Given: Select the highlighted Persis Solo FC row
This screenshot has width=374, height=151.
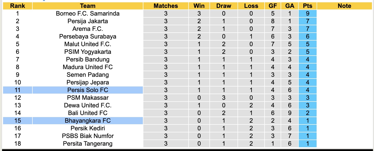Looking at the screenshot, I should (88, 90).
